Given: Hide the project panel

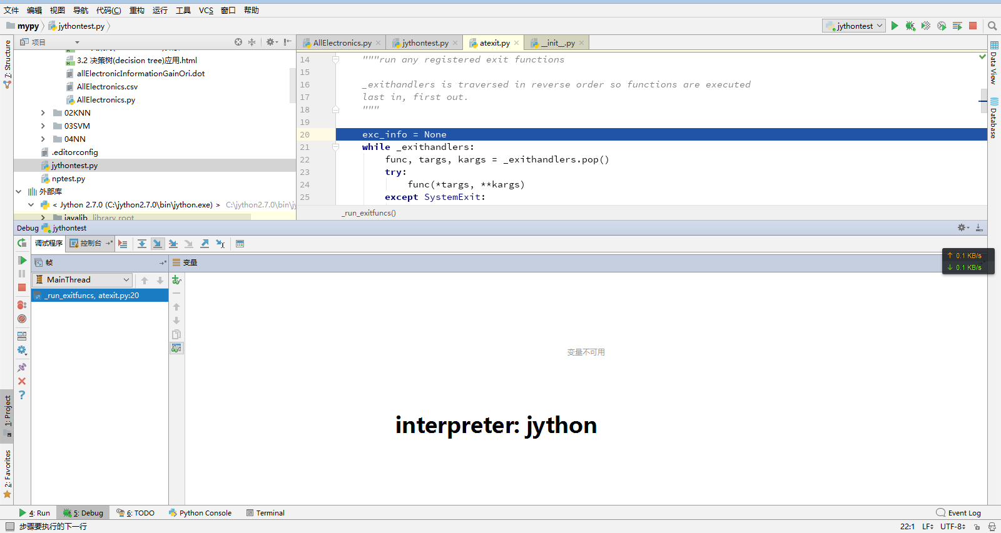Looking at the screenshot, I should pyautogui.click(x=287, y=42).
